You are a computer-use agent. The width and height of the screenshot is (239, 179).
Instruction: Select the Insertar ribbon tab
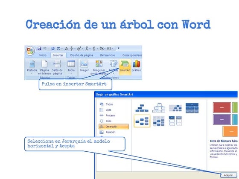[x=58, y=55]
